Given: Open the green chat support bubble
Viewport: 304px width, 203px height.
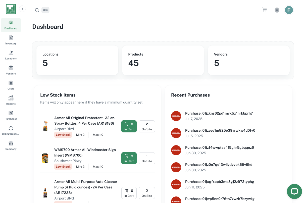Looking at the screenshot, I should point(294,191).
